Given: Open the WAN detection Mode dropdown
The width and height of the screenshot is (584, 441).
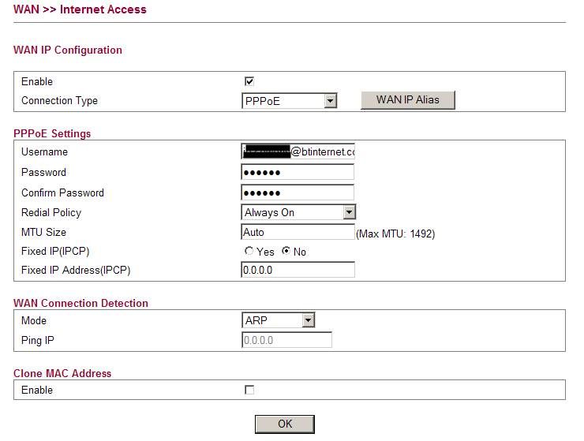Looking at the screenshot, I should [278, 320].
